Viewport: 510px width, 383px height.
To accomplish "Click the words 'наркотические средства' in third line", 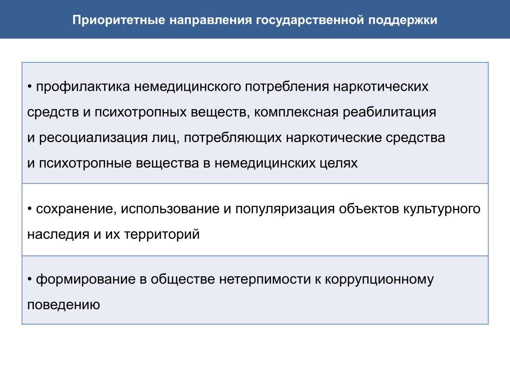I will coord(366,138).
